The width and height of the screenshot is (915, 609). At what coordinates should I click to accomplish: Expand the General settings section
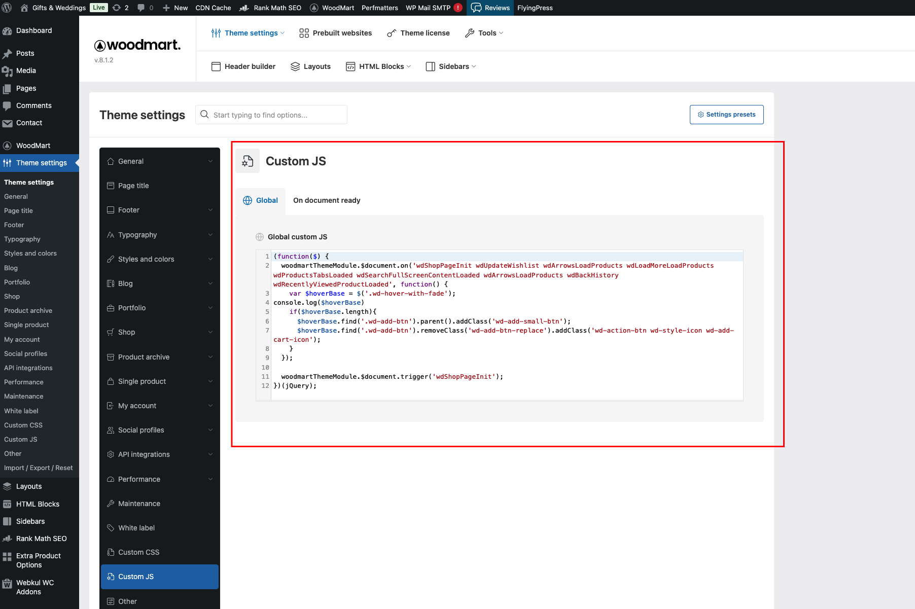click(x=160, y=161)
